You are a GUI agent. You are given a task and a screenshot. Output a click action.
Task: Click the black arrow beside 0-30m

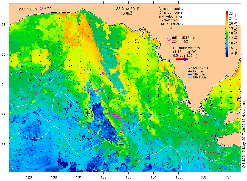190,71
